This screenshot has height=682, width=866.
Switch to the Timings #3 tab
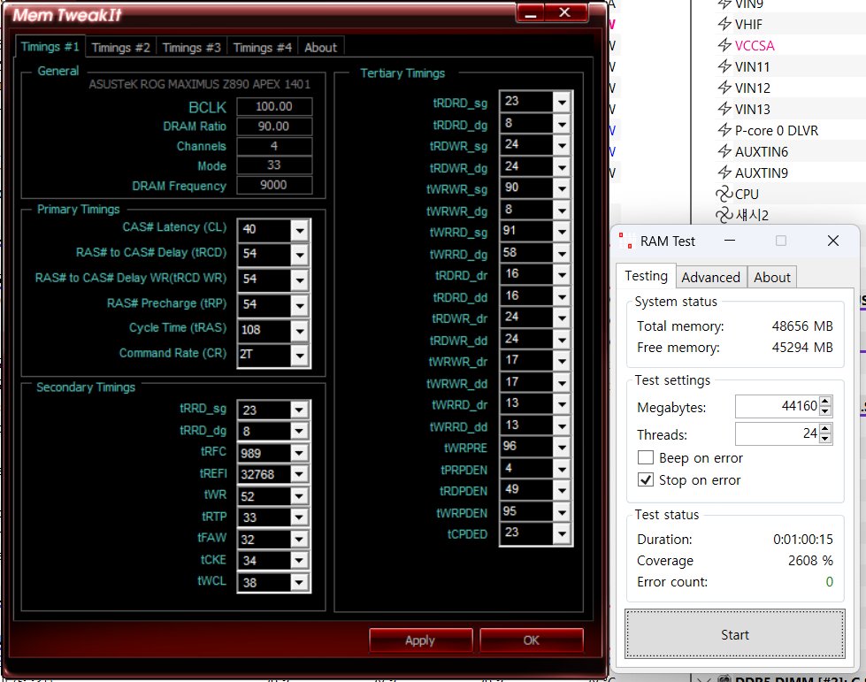(x=191, y=48)
